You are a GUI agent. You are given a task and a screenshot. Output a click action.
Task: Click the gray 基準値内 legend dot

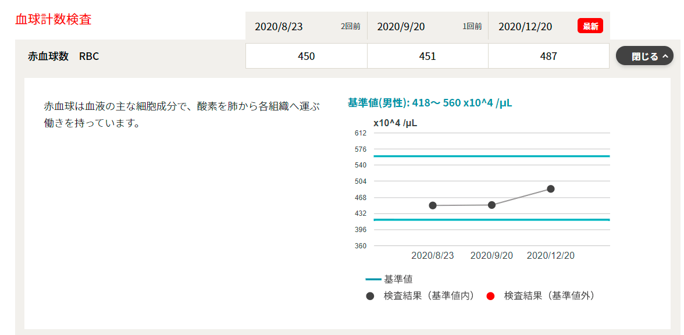(370, 296)
